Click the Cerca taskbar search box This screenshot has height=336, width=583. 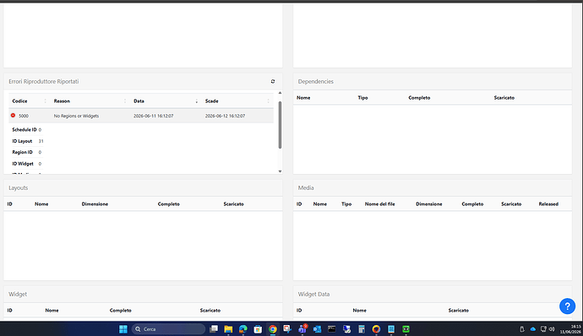point(168,329)
